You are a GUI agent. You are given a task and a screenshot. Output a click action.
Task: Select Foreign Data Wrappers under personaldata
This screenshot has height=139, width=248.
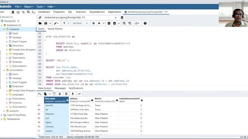pyautogui.click(x=24, y=90)
